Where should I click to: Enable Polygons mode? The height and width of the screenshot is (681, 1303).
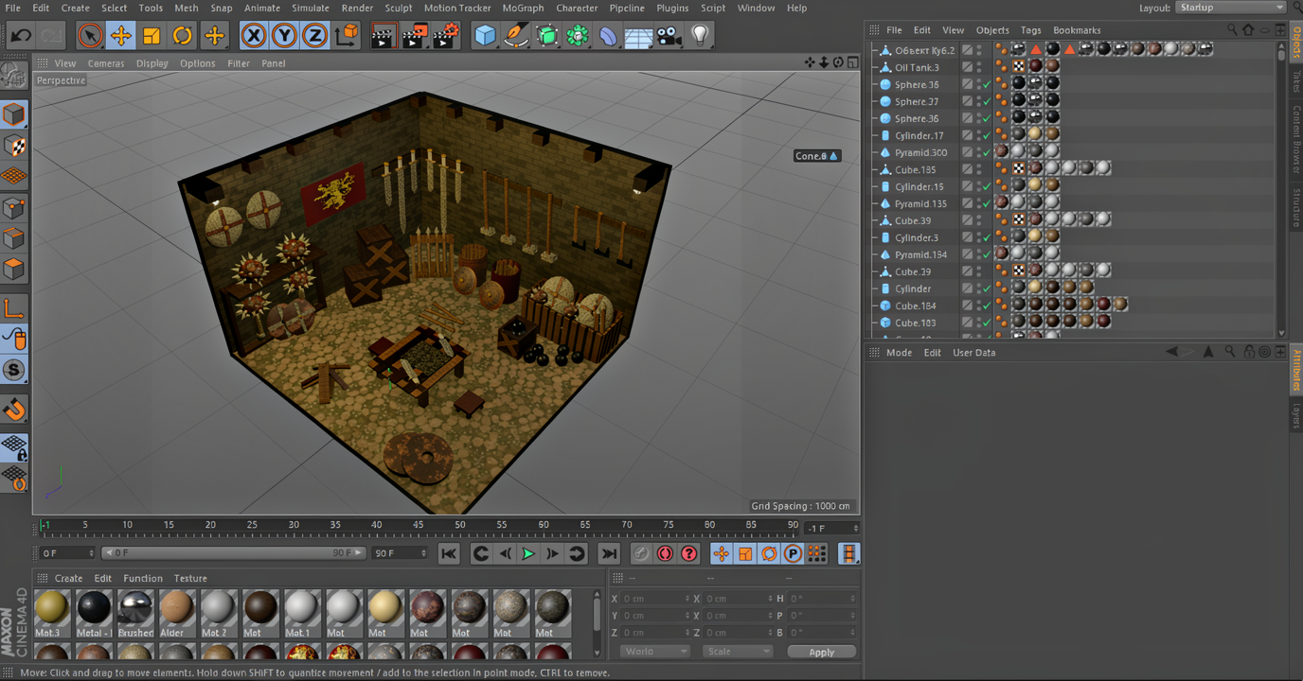pyautogui.click(x=14, y=269)
